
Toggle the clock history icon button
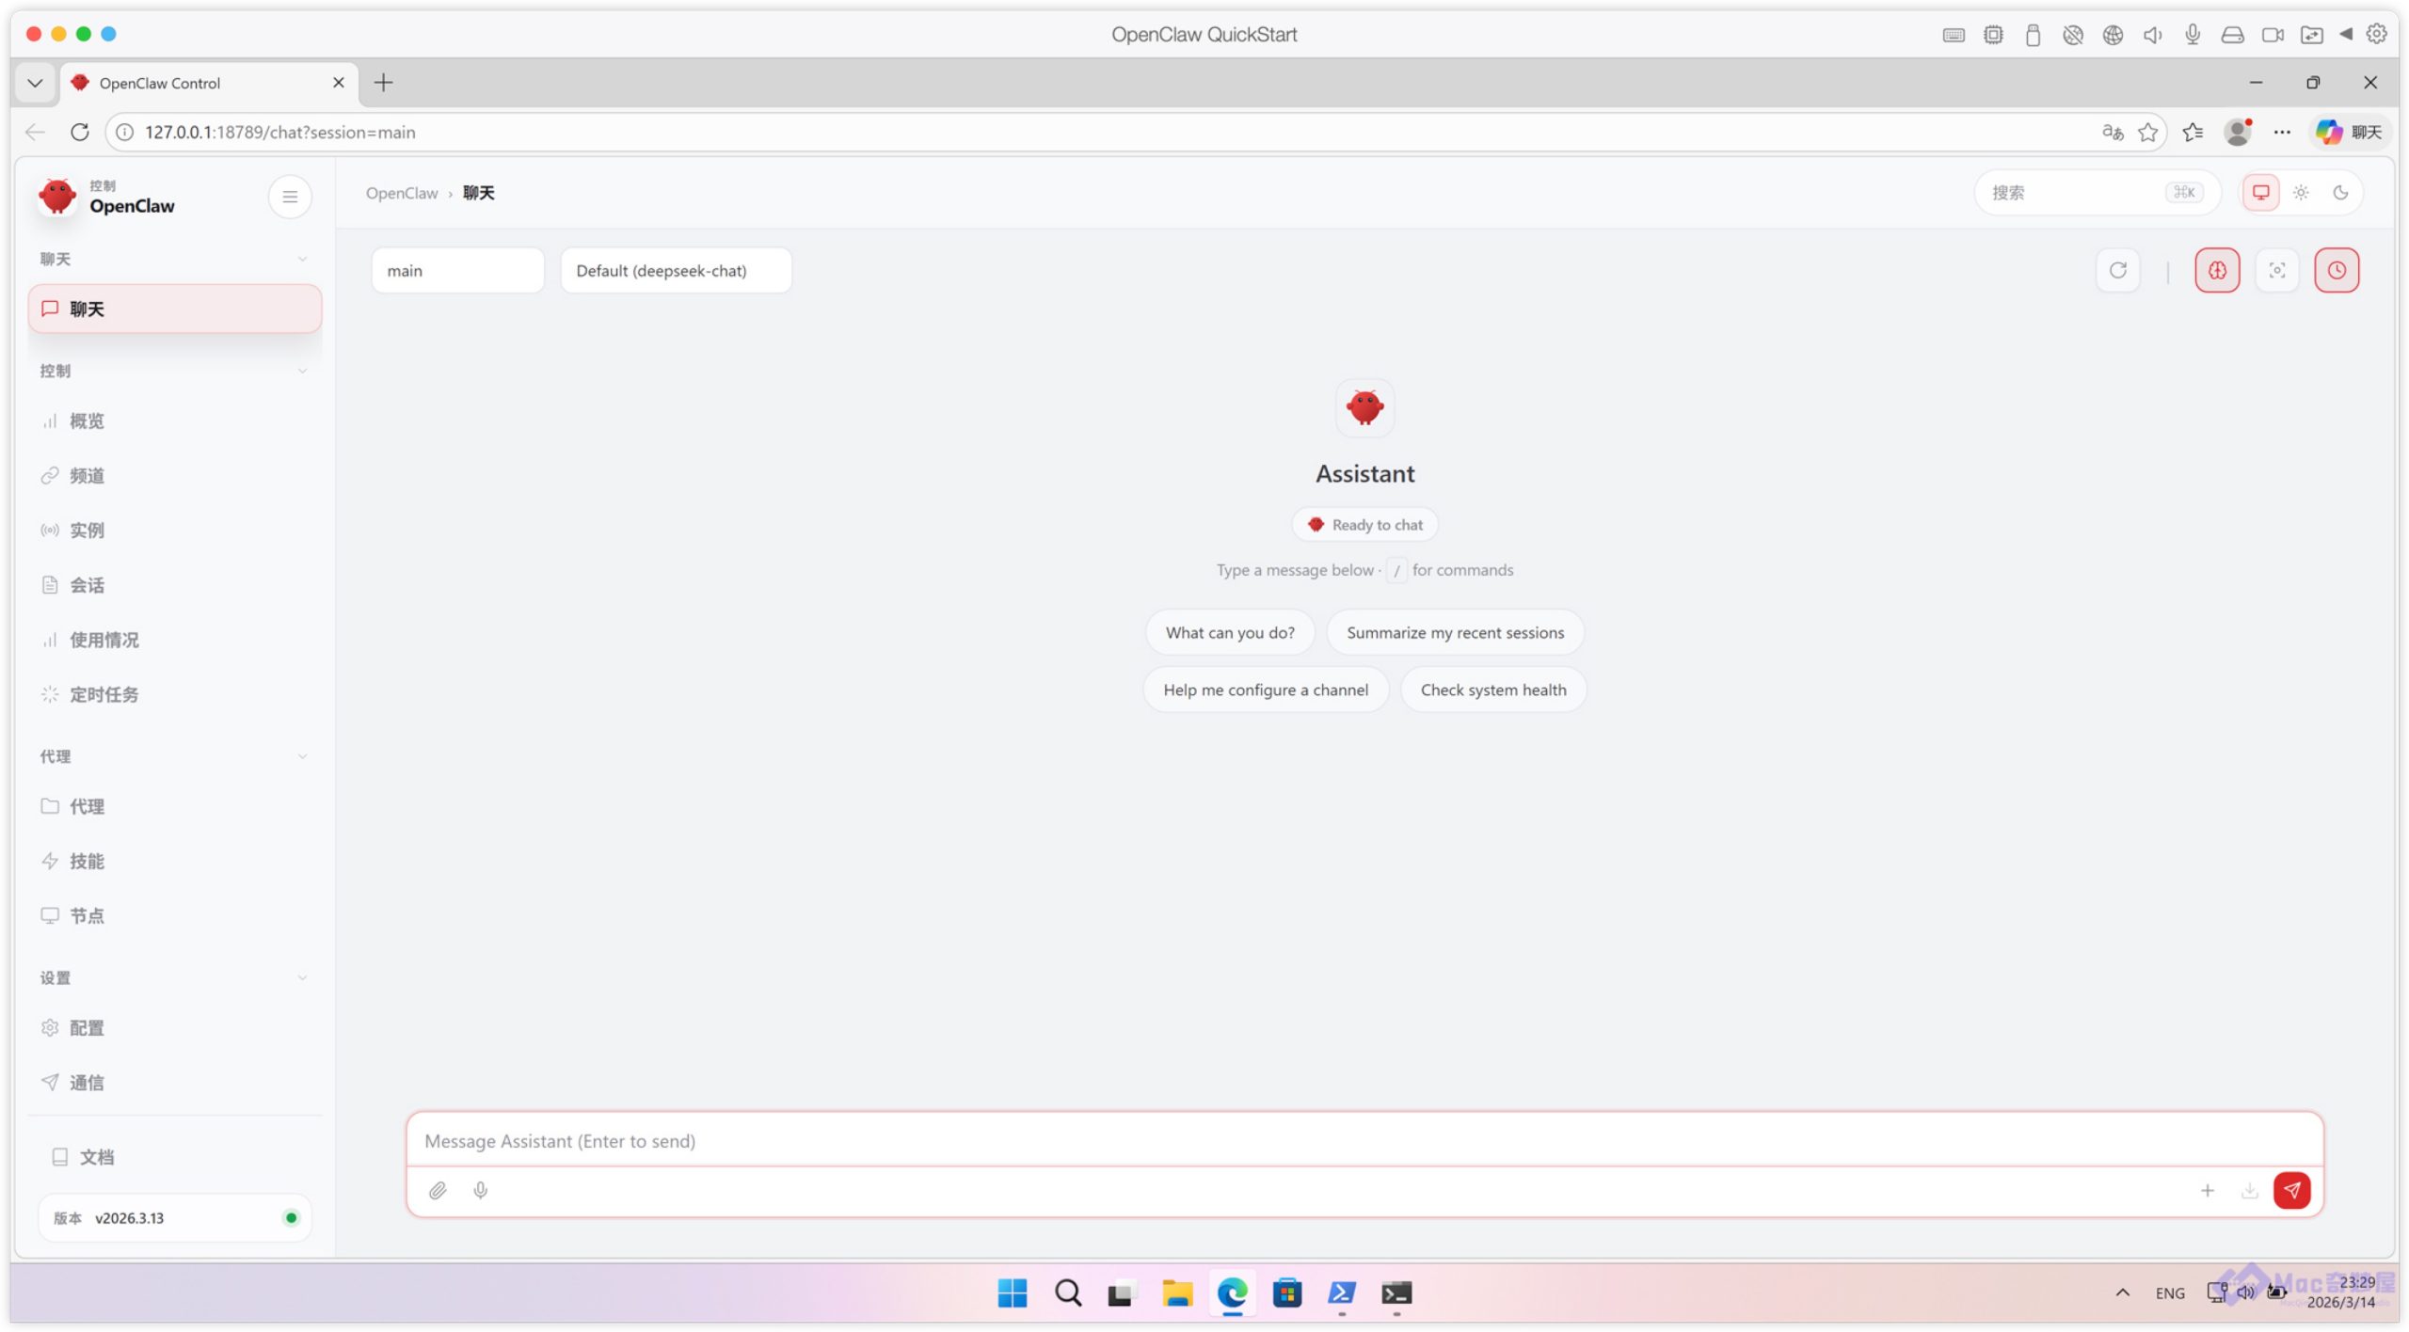(2337, 271)
